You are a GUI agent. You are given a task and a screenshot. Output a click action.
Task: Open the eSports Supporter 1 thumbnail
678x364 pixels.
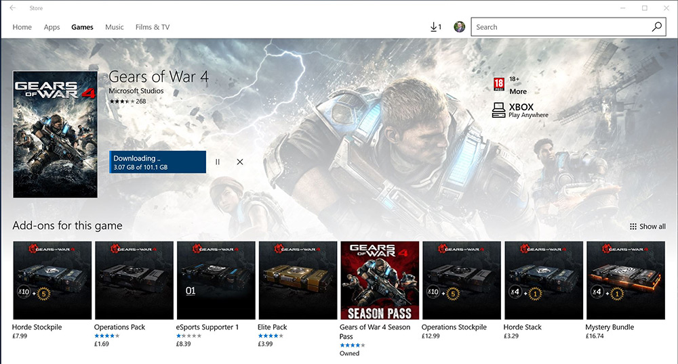tap(216, 280)
